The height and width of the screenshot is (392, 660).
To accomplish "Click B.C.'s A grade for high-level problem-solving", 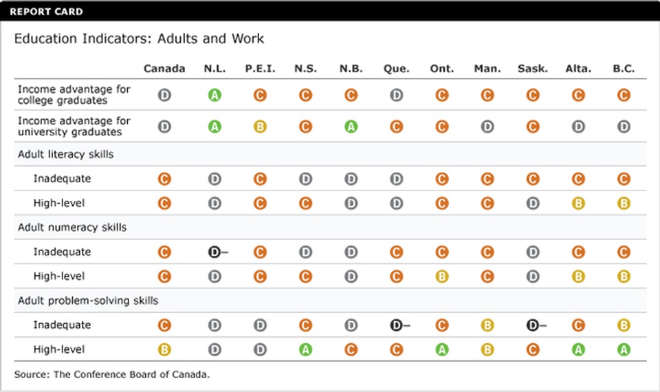I will coord(624,349).
